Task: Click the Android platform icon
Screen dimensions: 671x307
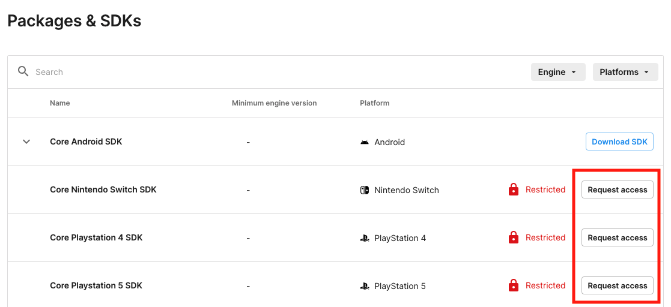Action: click(x=364, y=142)
